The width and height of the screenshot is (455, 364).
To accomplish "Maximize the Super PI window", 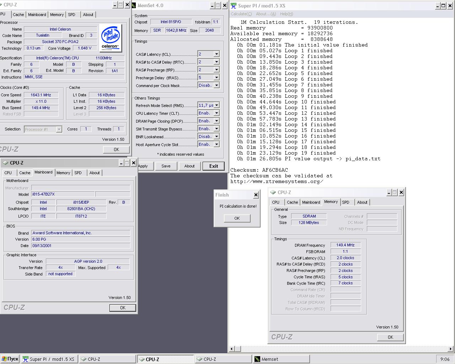I will coord(443,5).
